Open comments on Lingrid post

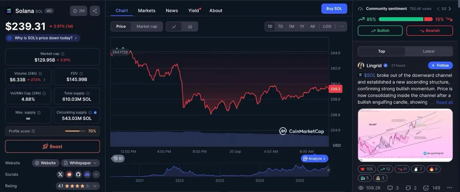(x=393, y=188)
